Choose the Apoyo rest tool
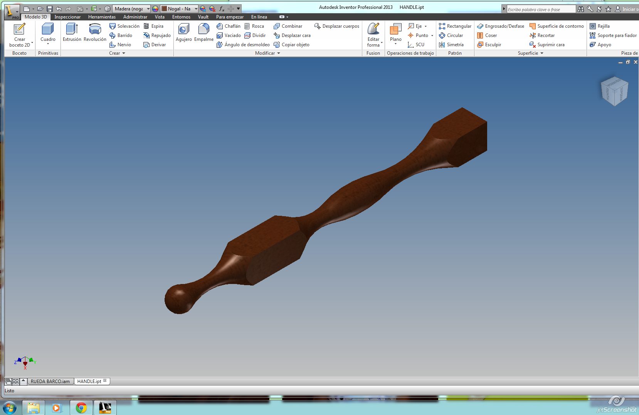This screenshot has height=415, width=639. (600, 45)
